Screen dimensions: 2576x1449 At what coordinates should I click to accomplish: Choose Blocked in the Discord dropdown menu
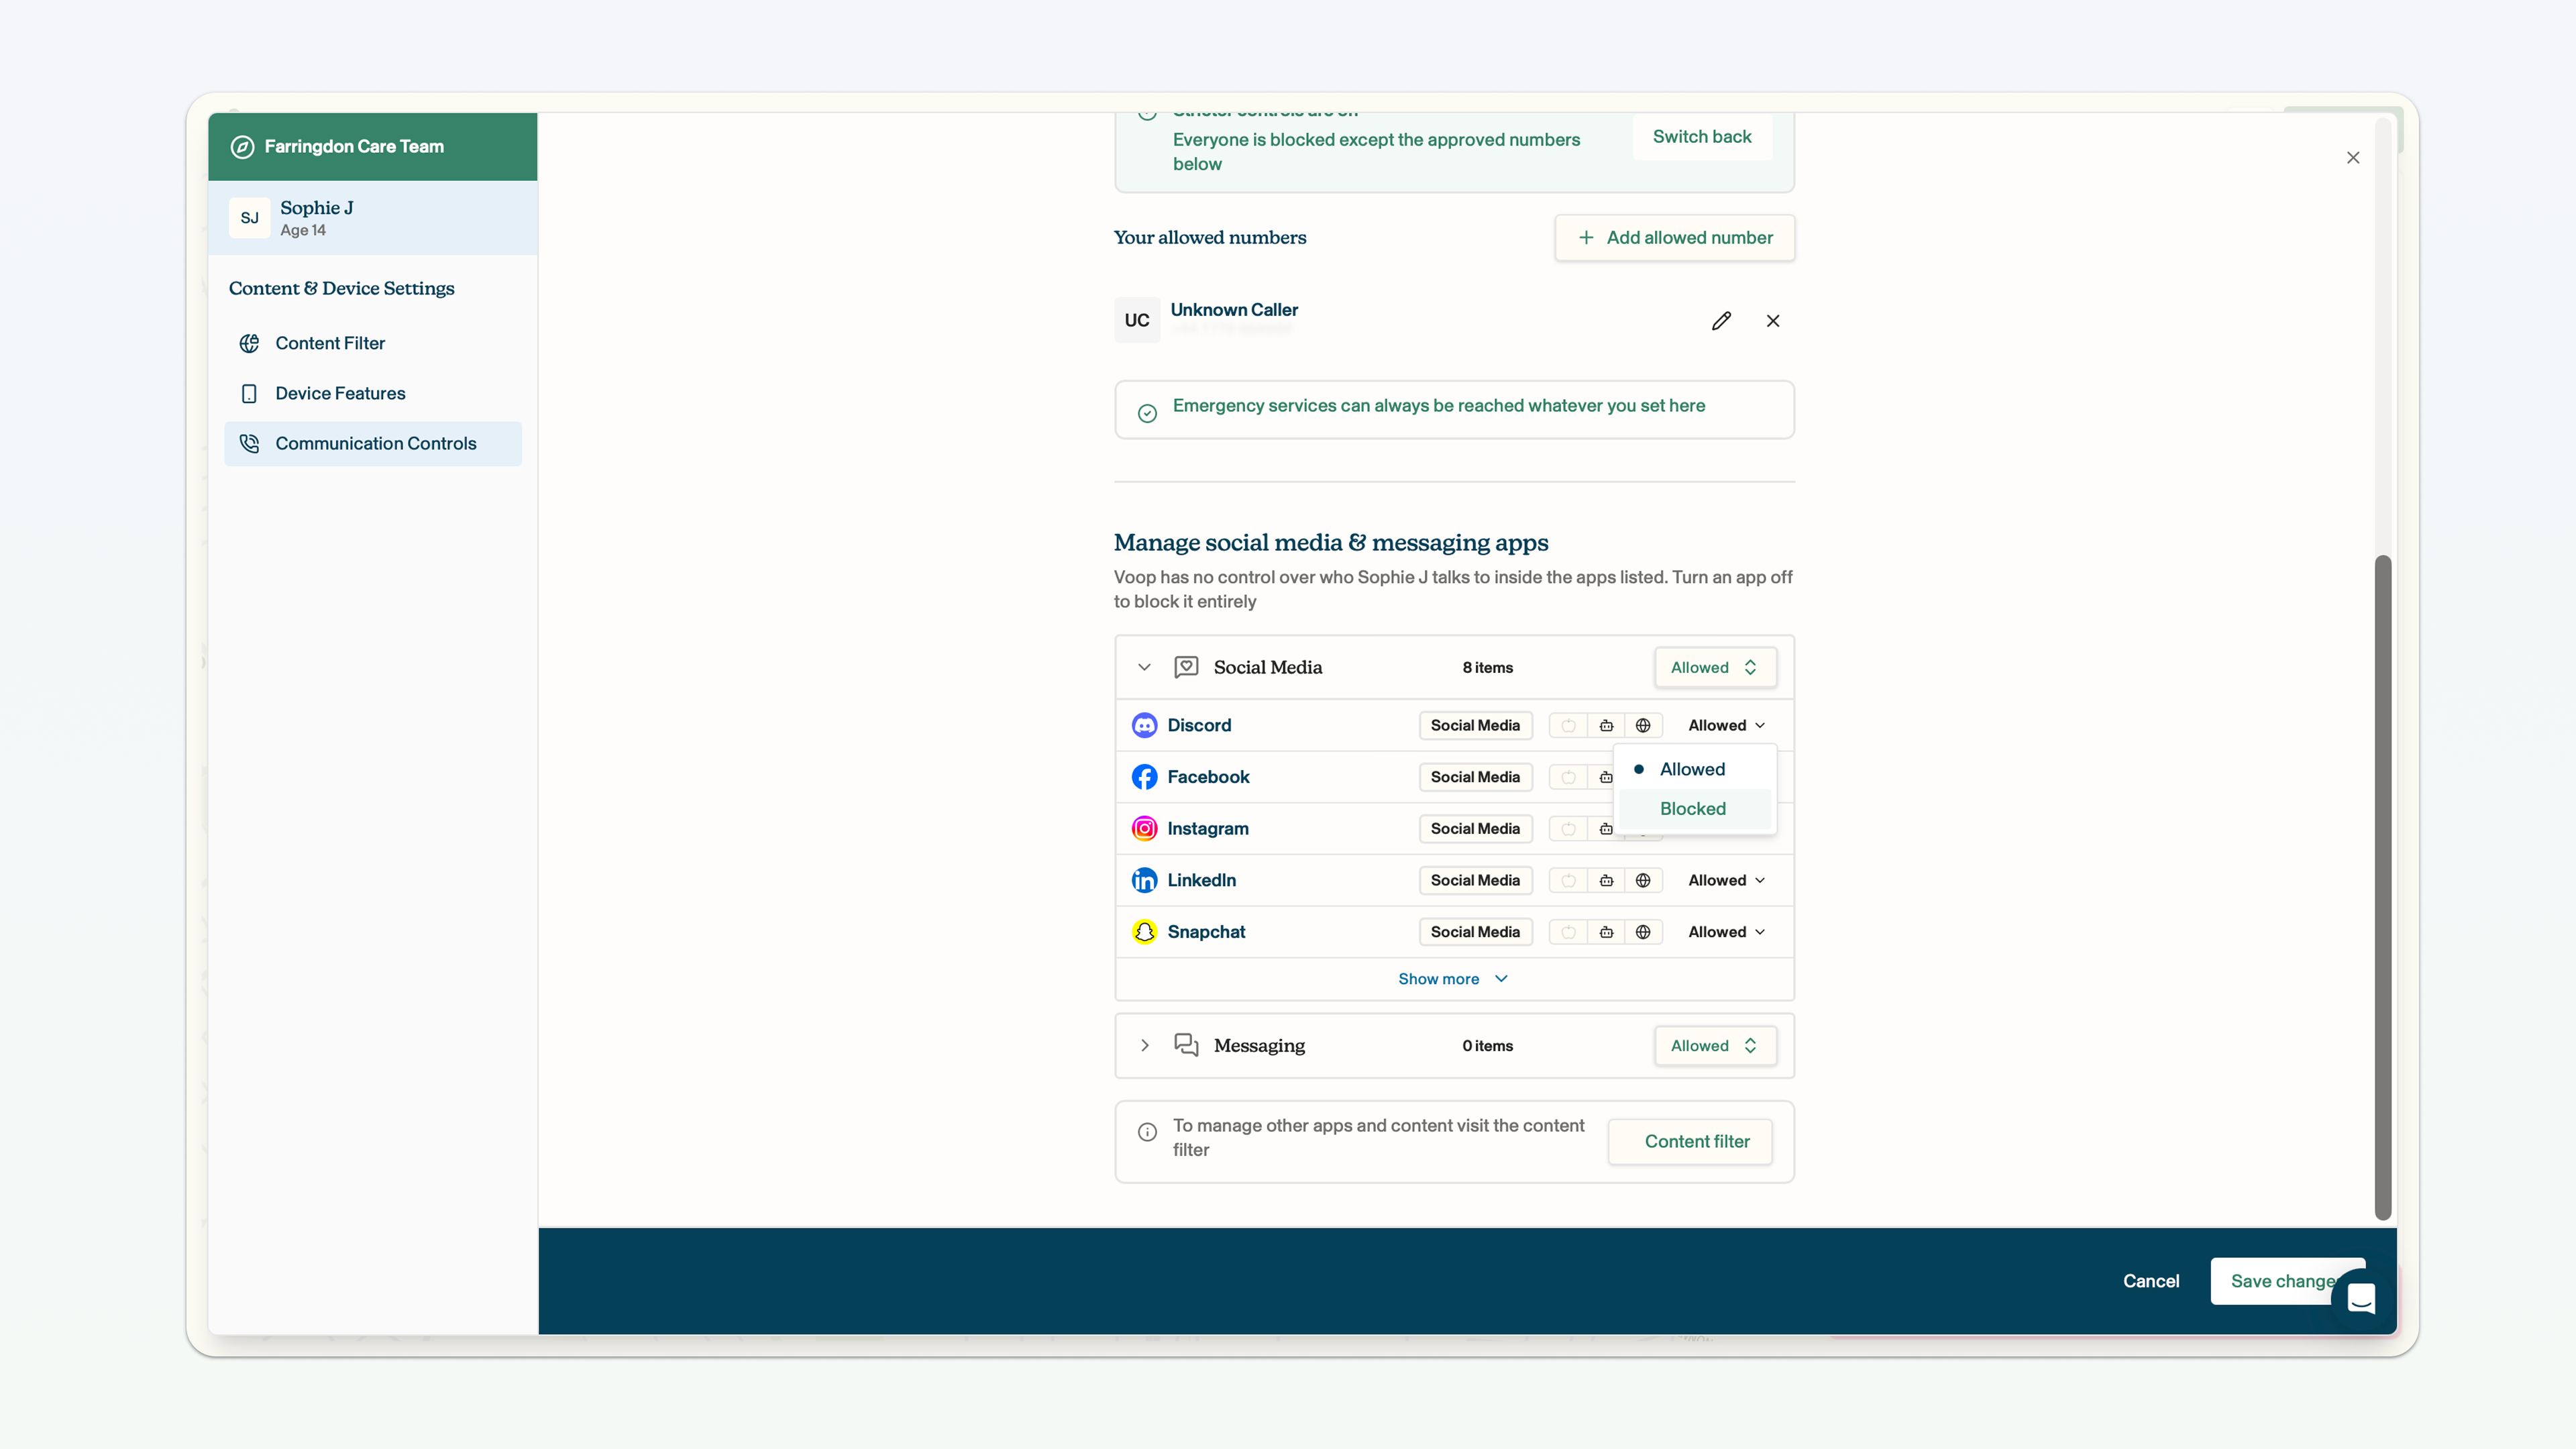point(1695,809)
